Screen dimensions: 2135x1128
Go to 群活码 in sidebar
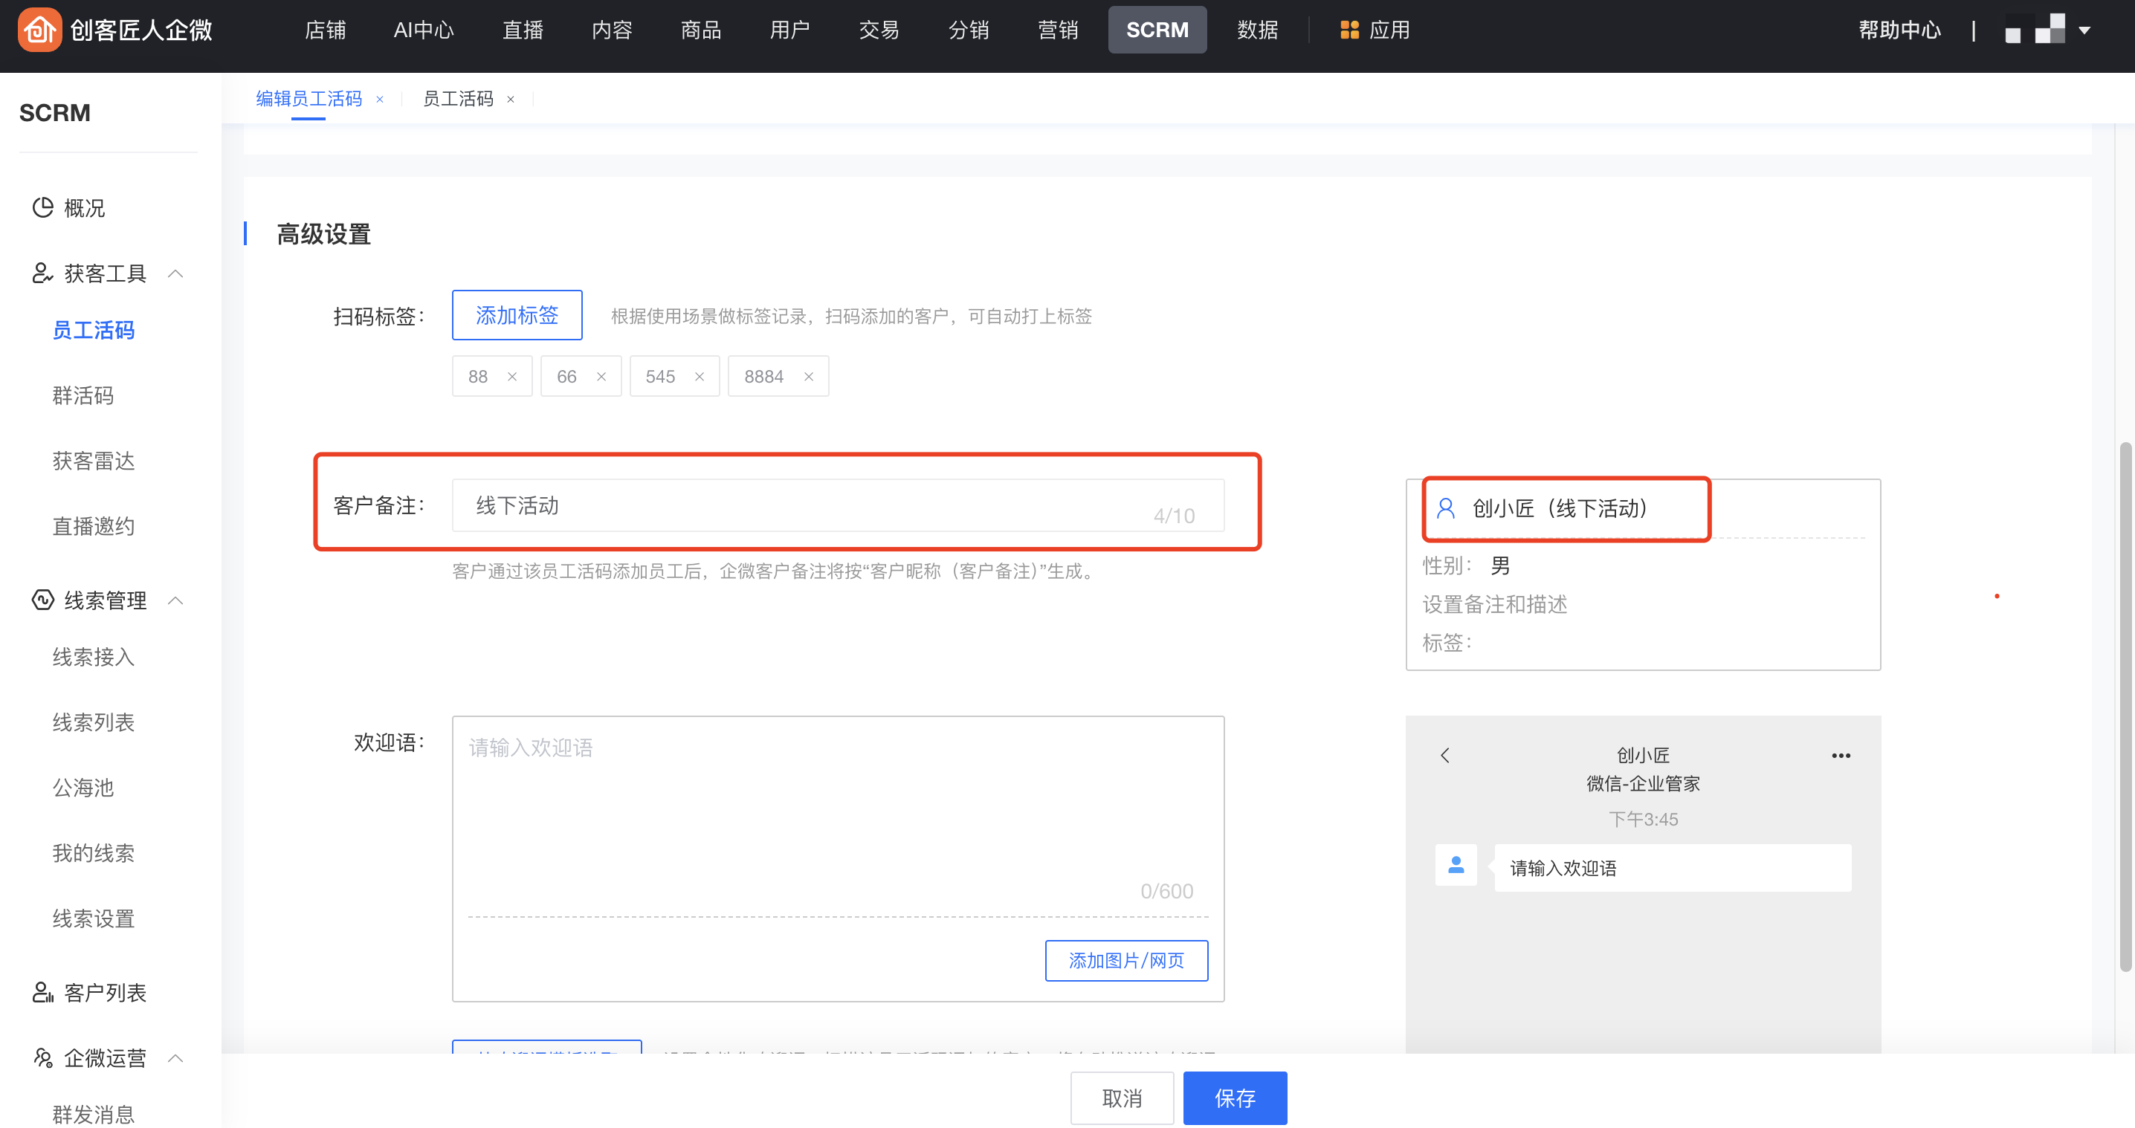point(83,396)
